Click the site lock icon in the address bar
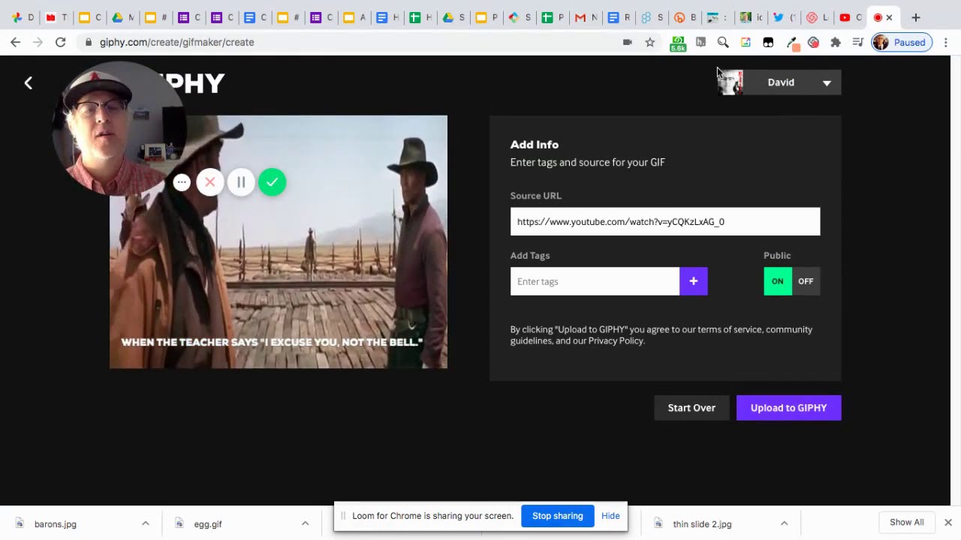Image resolution: width=961 pixels, height=540 pixels. [89, 43]
